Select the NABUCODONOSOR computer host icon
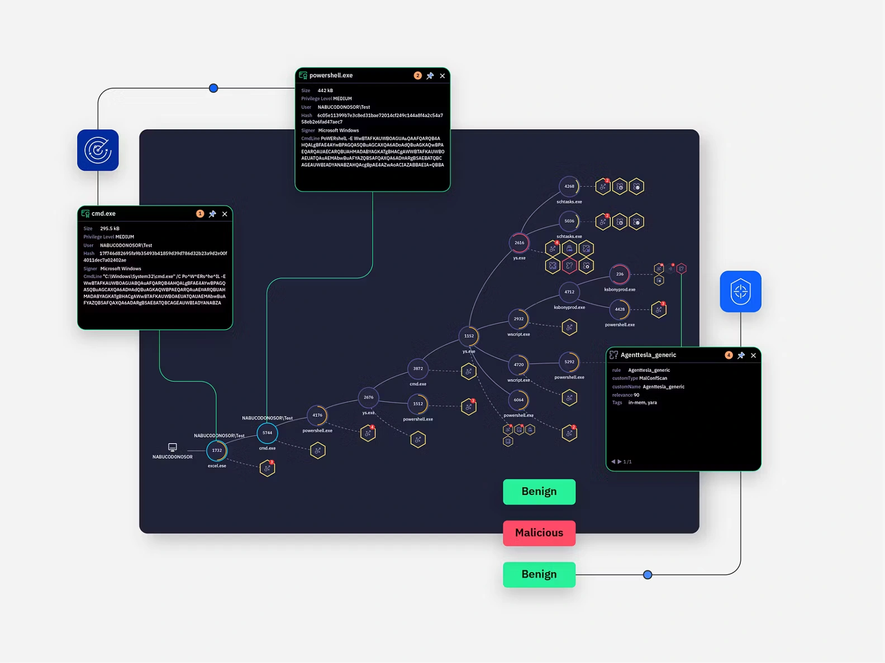885x663 pixels. [x=173, y=448]
